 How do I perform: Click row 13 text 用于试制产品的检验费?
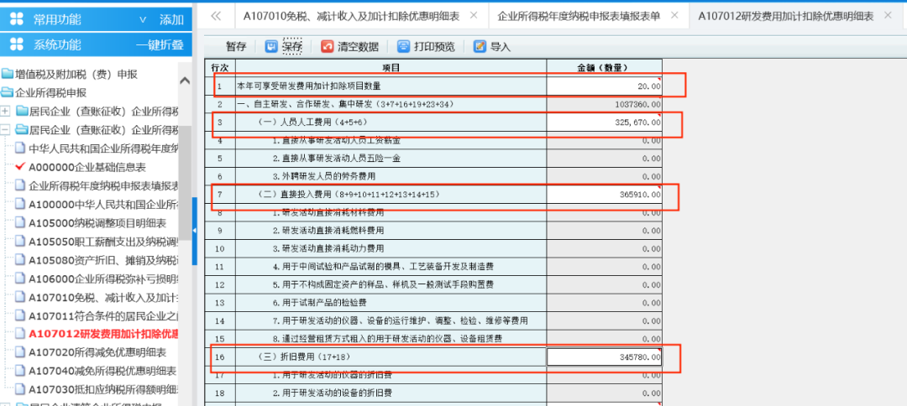320,303
